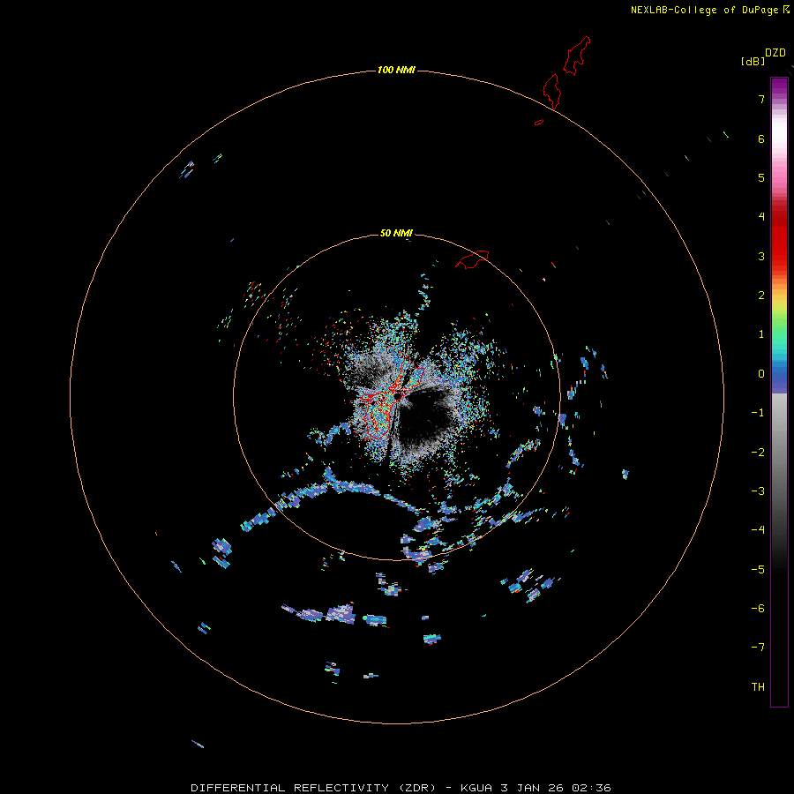Click the -1 dB tick label

[x=758, y=413]
